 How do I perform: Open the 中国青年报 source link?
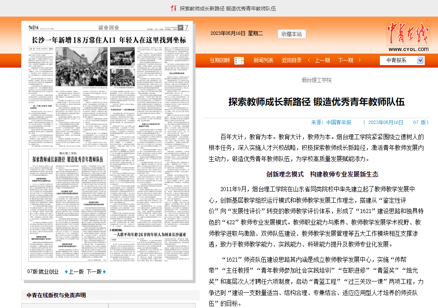pyautogui.click(x=338, y=122)
